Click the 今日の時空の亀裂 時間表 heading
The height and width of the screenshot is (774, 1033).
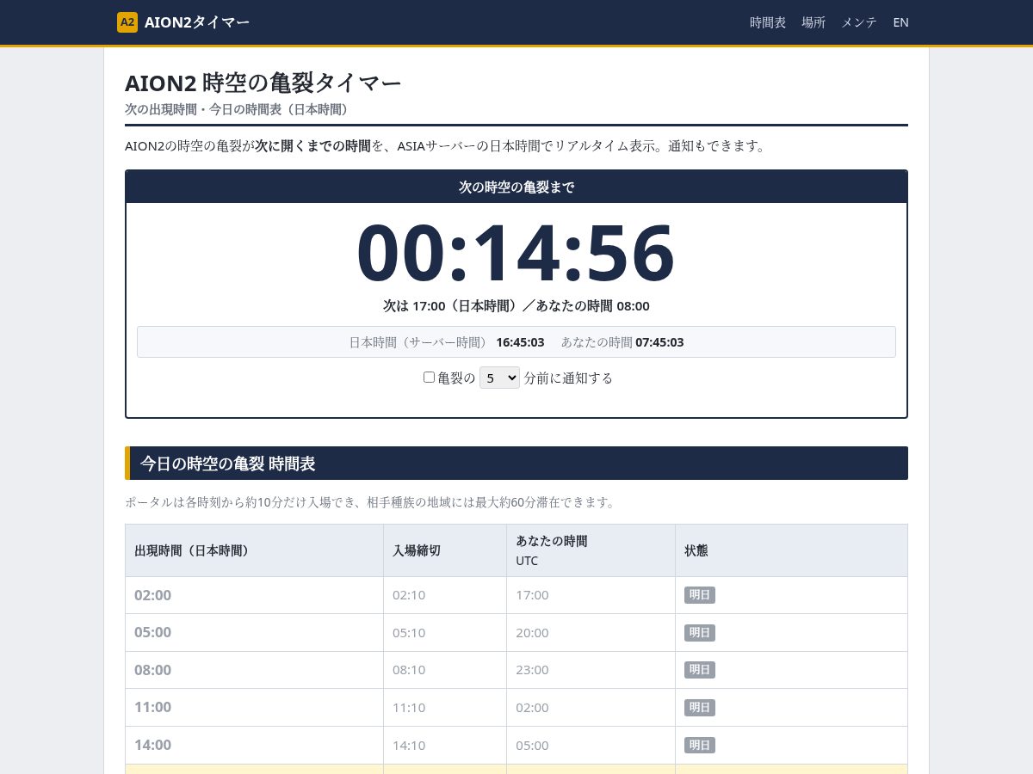click(516, 463)
